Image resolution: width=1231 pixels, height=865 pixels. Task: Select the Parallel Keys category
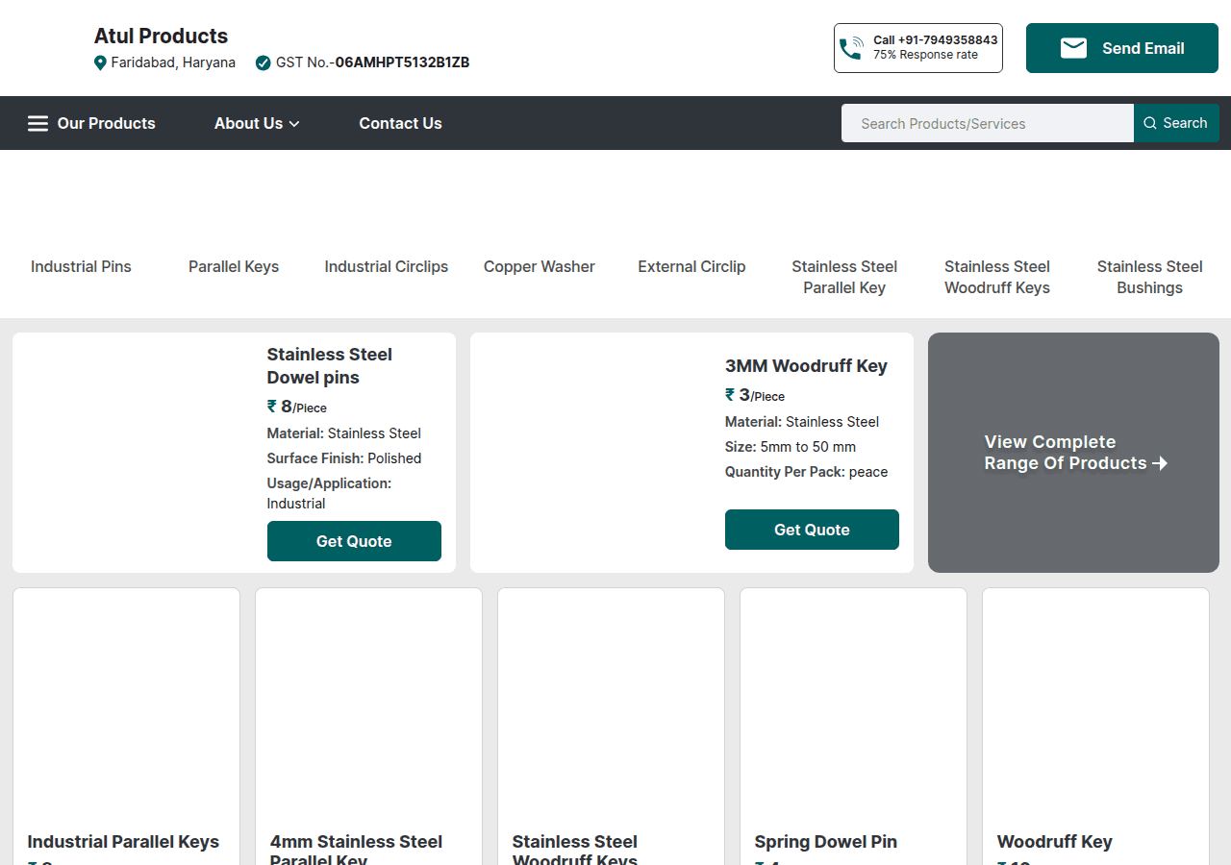coord(234,266)
